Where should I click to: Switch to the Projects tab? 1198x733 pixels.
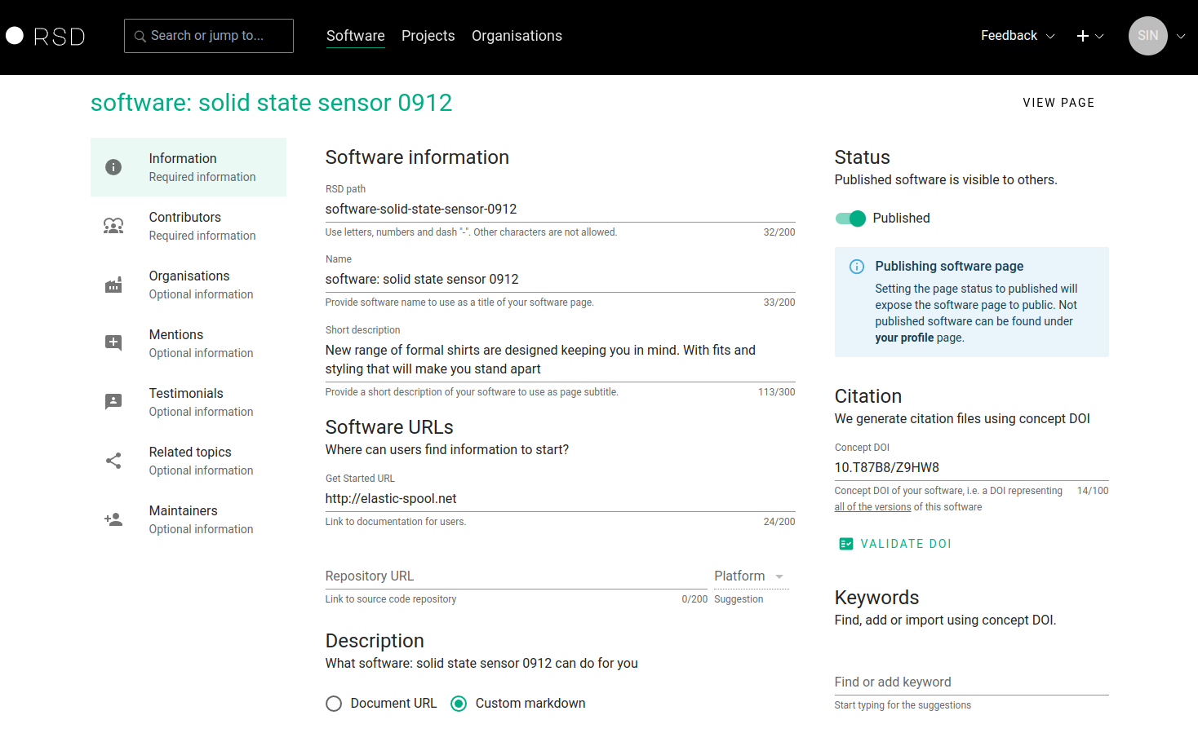click(428, 36)
